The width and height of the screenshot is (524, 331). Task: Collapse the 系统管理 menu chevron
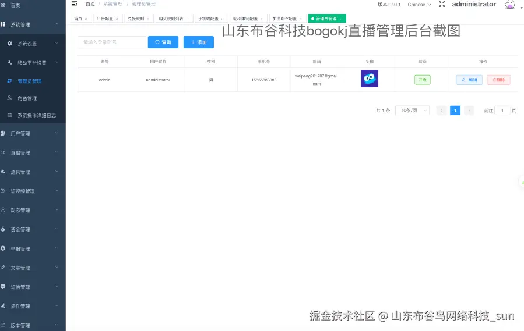57,24
